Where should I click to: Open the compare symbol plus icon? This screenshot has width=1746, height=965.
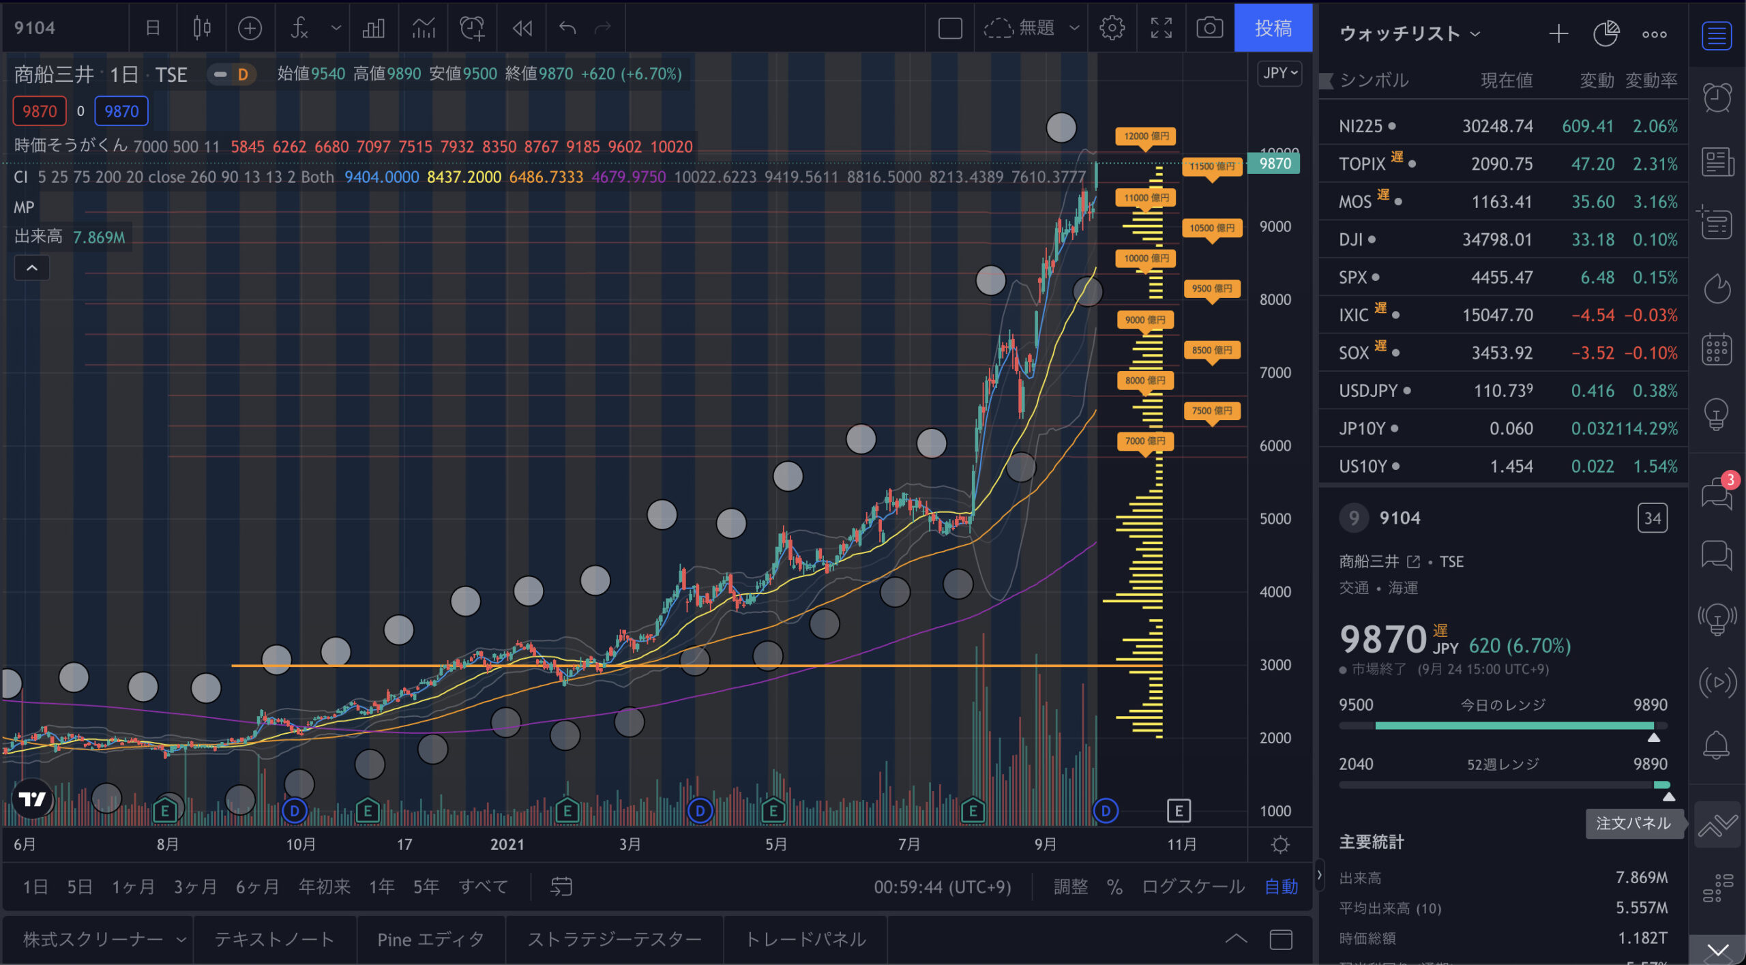(250, 28)
